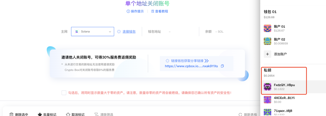Tick the checkbox to show non-zero assets

(64, 93)
